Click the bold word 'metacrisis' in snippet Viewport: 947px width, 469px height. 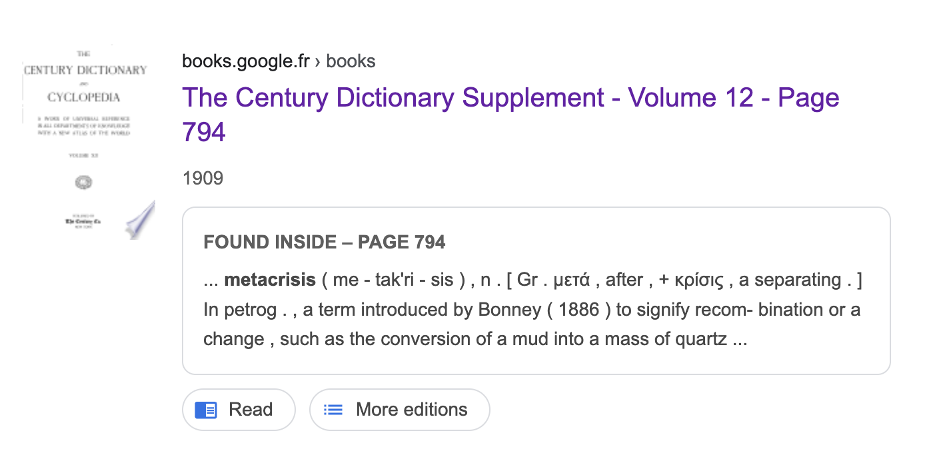pos(270,280)
